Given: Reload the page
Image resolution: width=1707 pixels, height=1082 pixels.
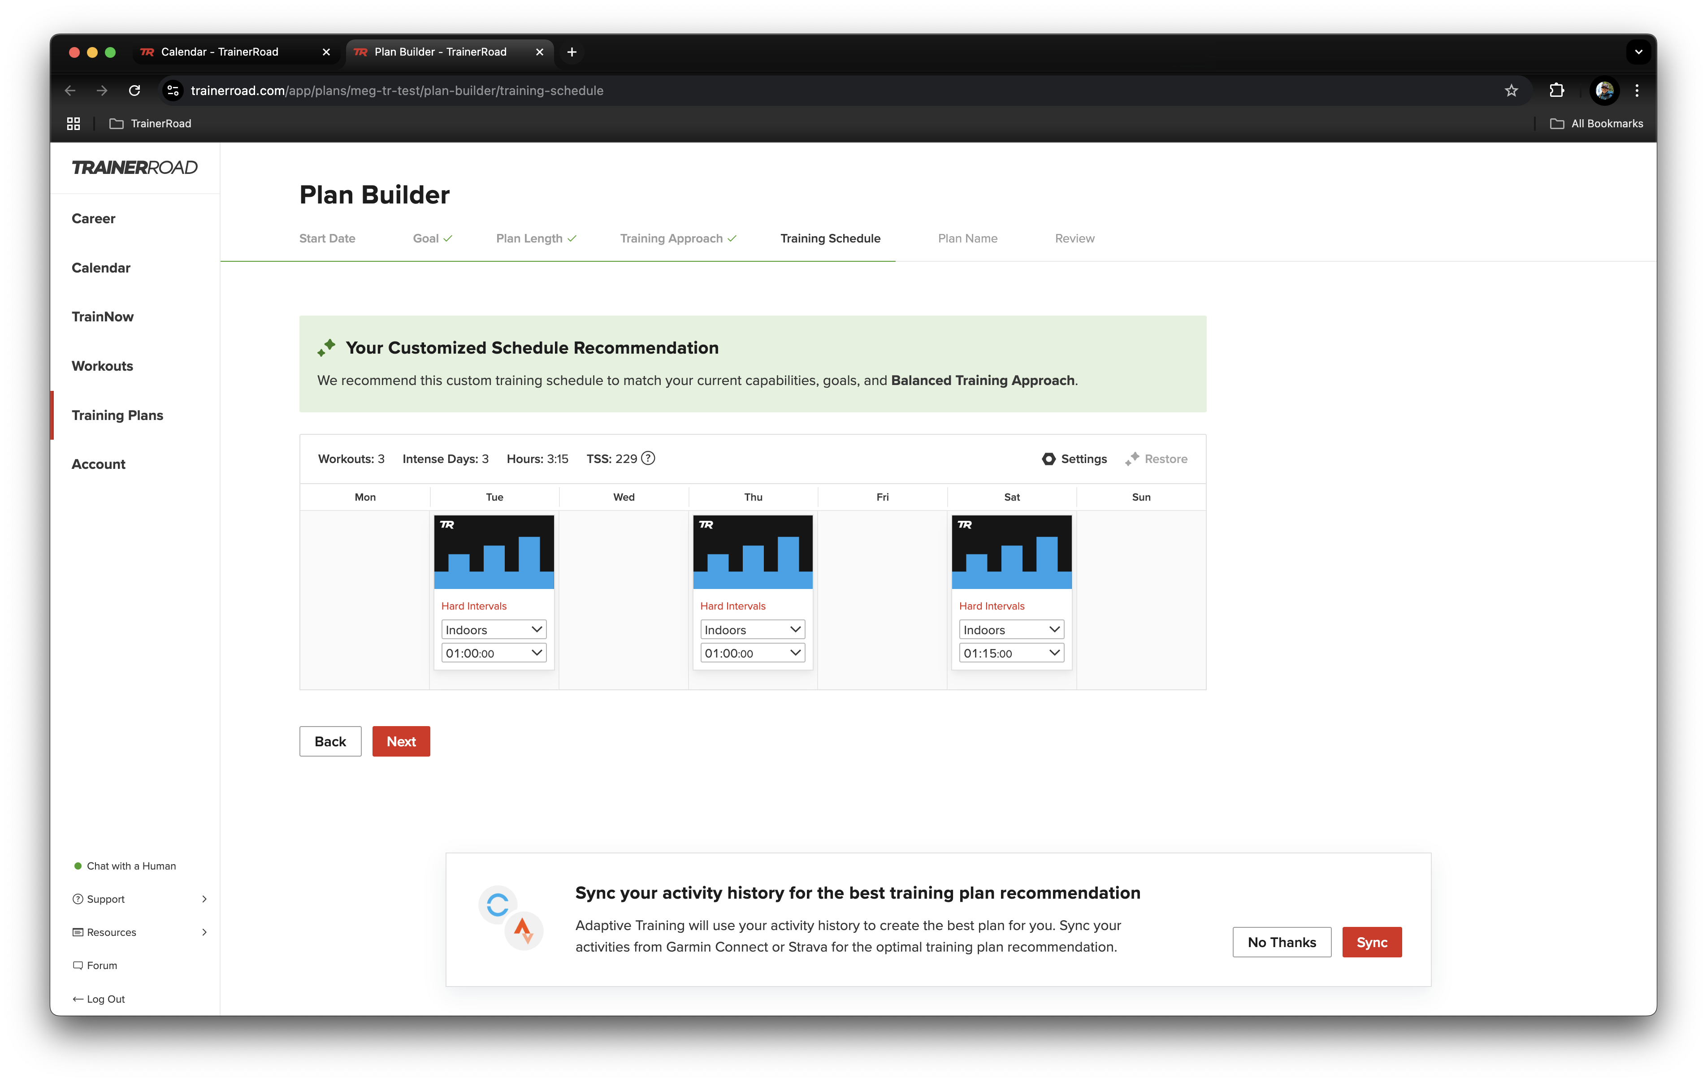Looking at the screenshot, I should click(x=134, y=91).
